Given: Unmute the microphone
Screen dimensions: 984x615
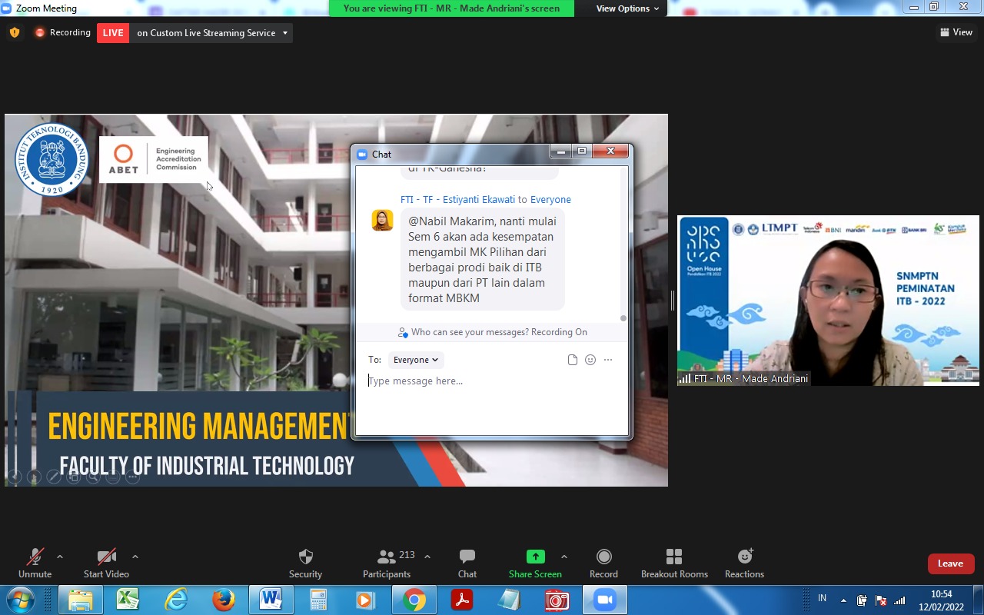Looking at the screenshot, I should tap(35, 557).
